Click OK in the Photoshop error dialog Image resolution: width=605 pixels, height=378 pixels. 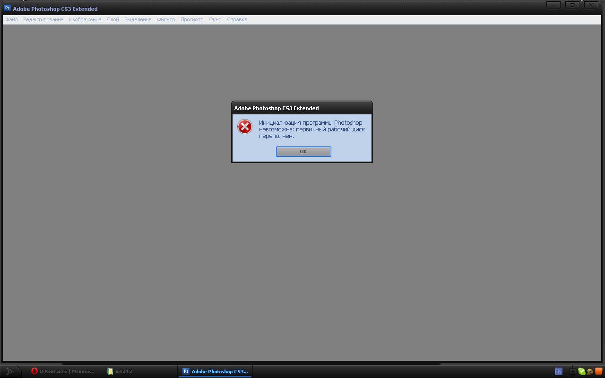303,151
